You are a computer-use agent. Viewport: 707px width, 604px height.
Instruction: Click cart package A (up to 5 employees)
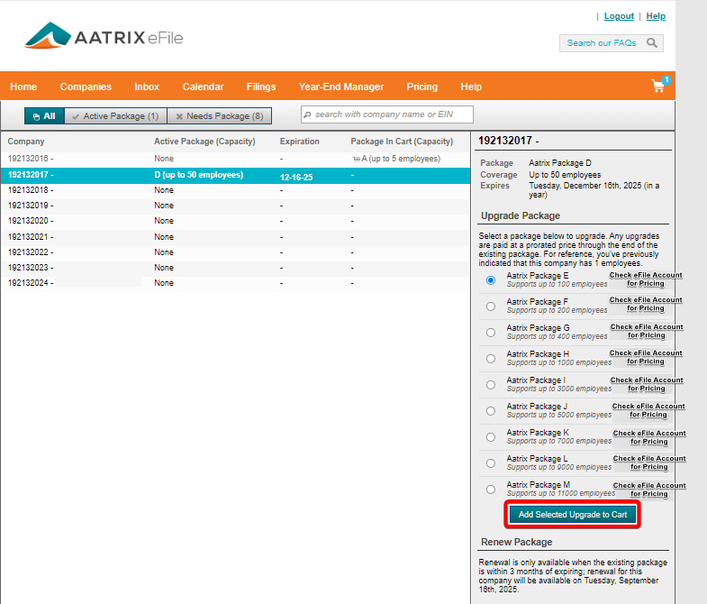pos(396,159)
